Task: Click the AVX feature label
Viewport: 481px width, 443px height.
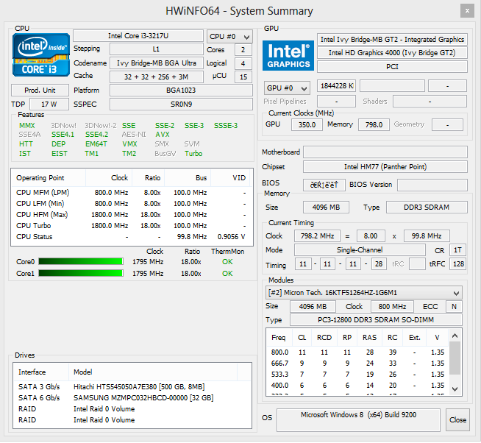Action: (163, 135)
